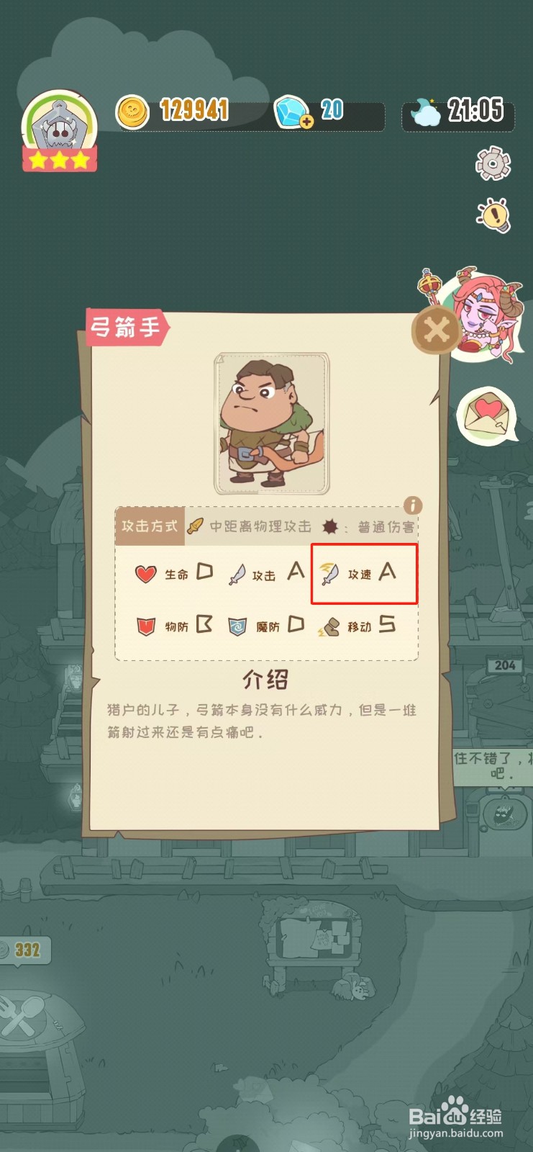
Task: Tap the 魔防 magic shield stat
Action: 266,626
